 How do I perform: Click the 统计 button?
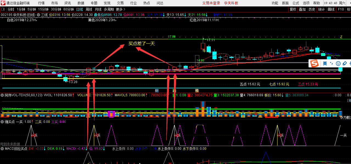pyautogui.click(x=321, y=9)
